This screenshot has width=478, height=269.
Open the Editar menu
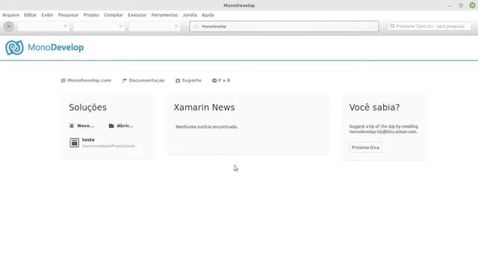[x=30, y=15]
